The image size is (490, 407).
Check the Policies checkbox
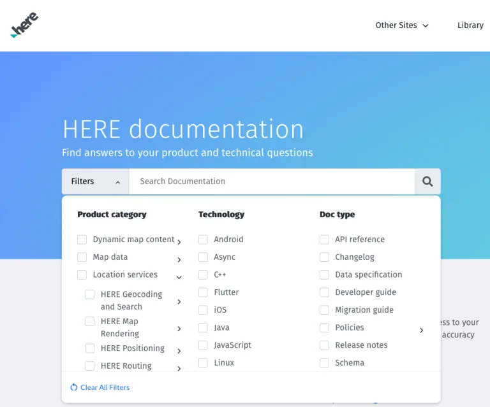coord(324,328)
